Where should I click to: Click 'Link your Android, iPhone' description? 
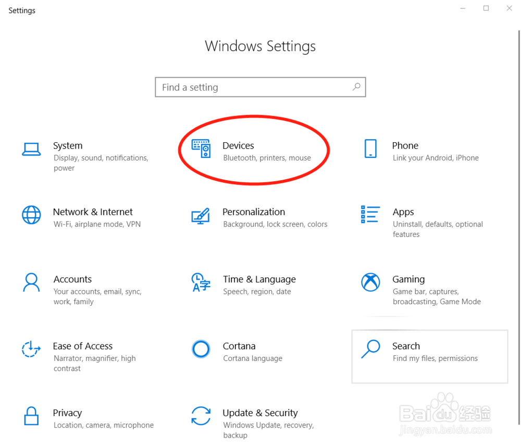pyautogui.click(x=436, y=158)
